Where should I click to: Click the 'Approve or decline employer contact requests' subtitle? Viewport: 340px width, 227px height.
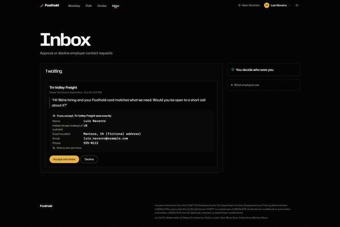pyautogui.click(x=76, y=53)
